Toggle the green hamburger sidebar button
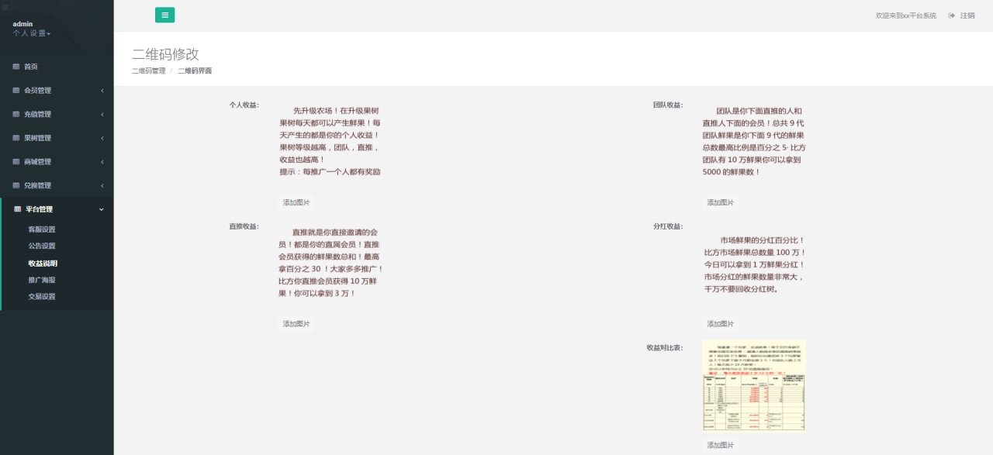Viewport: 993px width, 455px height. [x=164, y=15]
